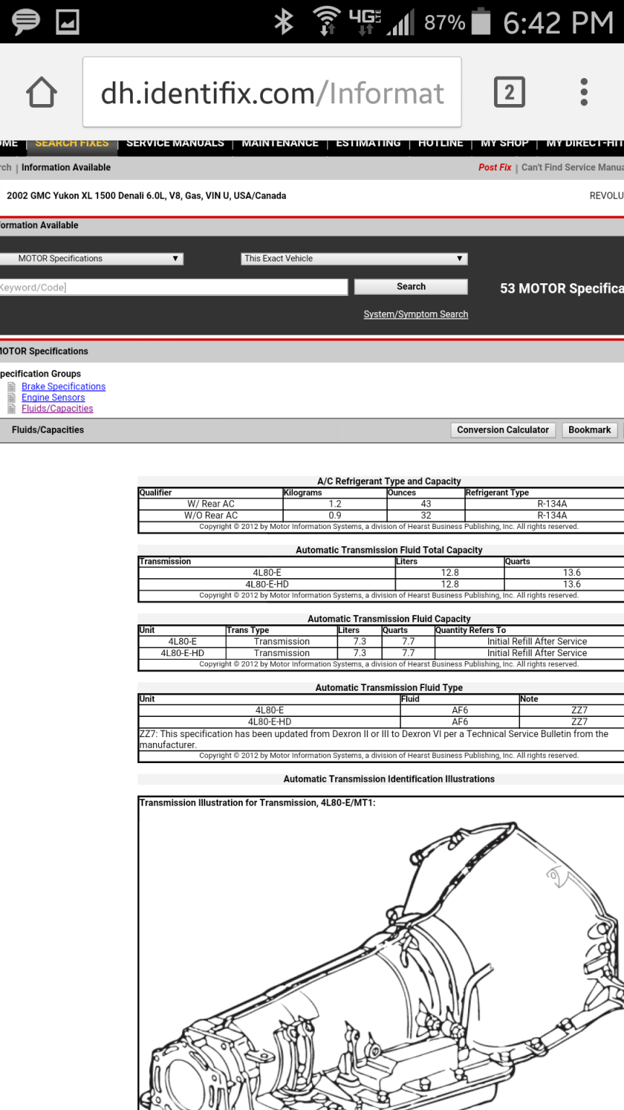
Task: Click the Keyword/Code search field
Action: point(173,287)
